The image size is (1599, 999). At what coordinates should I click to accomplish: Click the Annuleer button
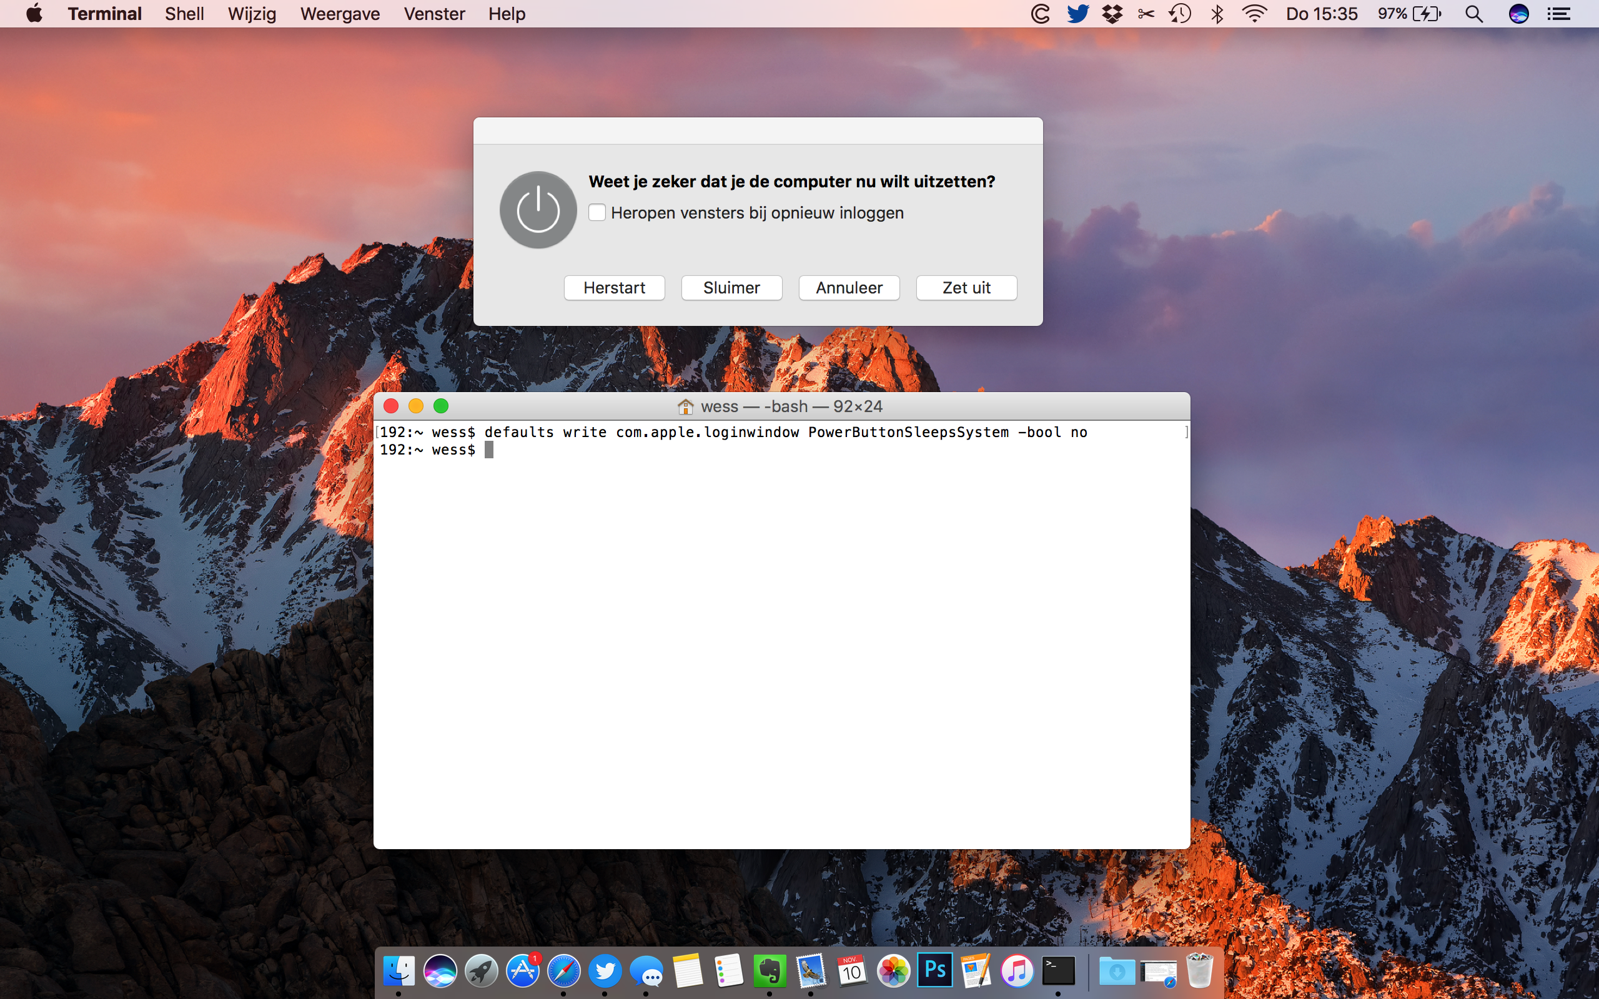[849, 288]
